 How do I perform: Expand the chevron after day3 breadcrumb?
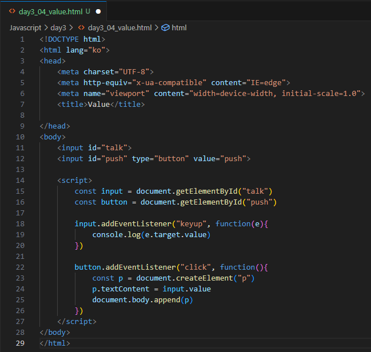click(x=71, y=27)
